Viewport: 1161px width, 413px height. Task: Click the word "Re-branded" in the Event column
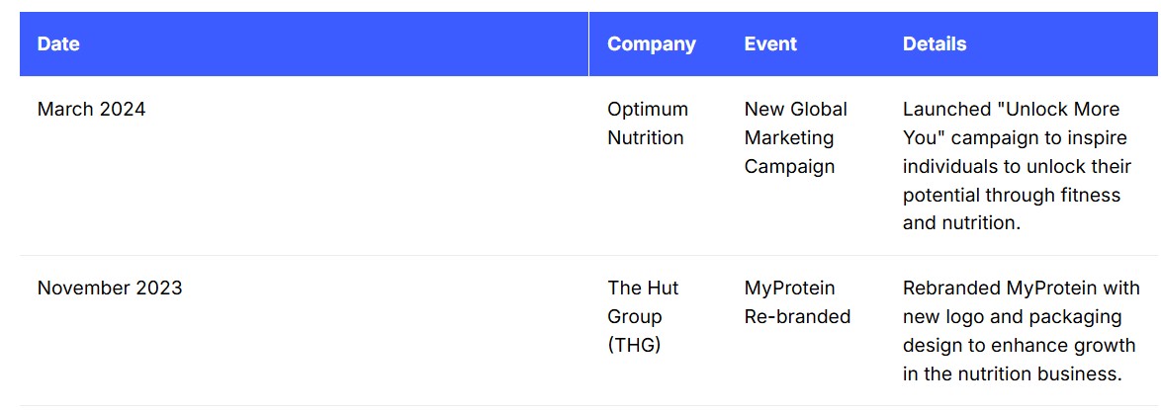[x=797, y=317]
